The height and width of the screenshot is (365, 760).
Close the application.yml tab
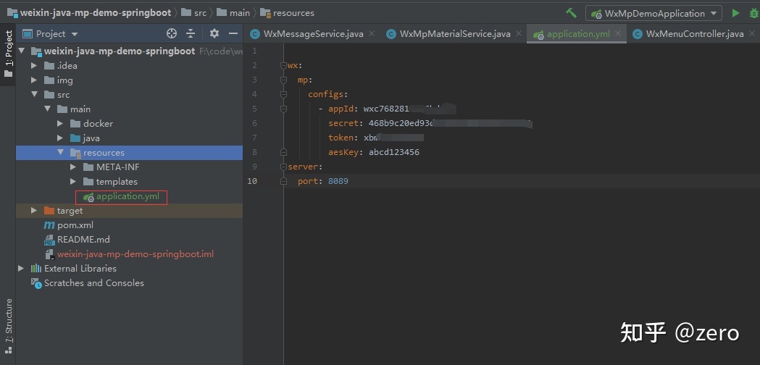[618, 33]
